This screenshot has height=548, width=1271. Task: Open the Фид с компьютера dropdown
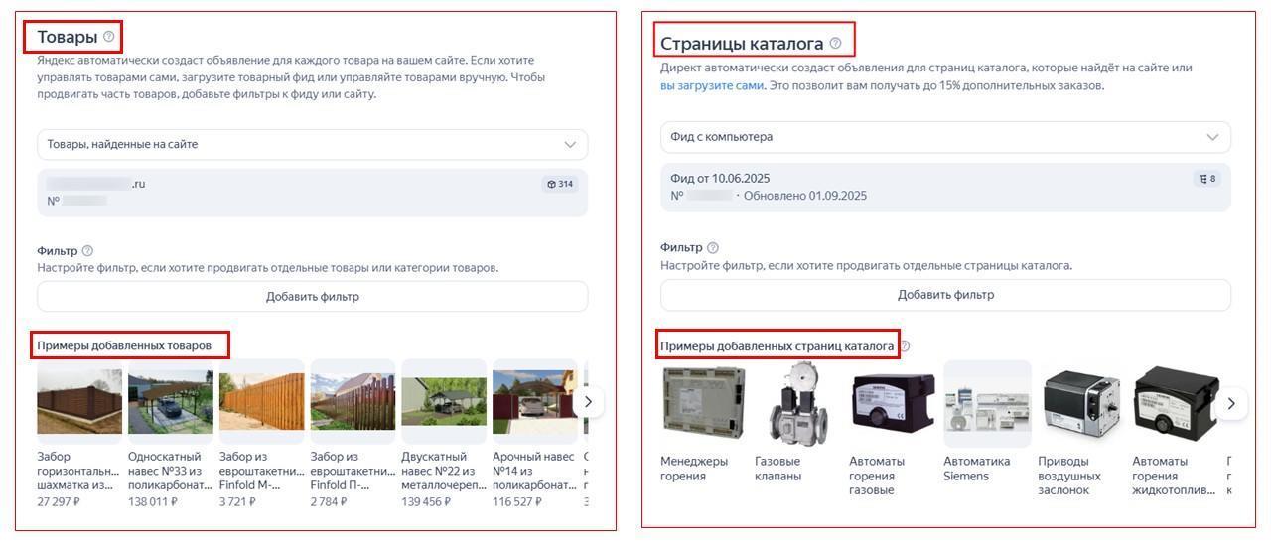(945, 137)
